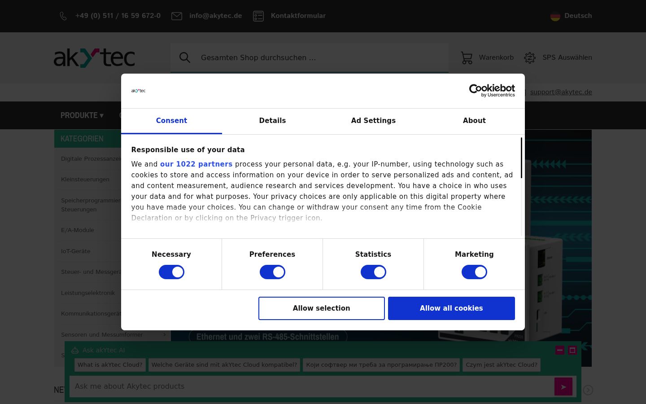Open the Warenkorb cart icon
Viewport: 646px width, 404px height.
(467, 58)
